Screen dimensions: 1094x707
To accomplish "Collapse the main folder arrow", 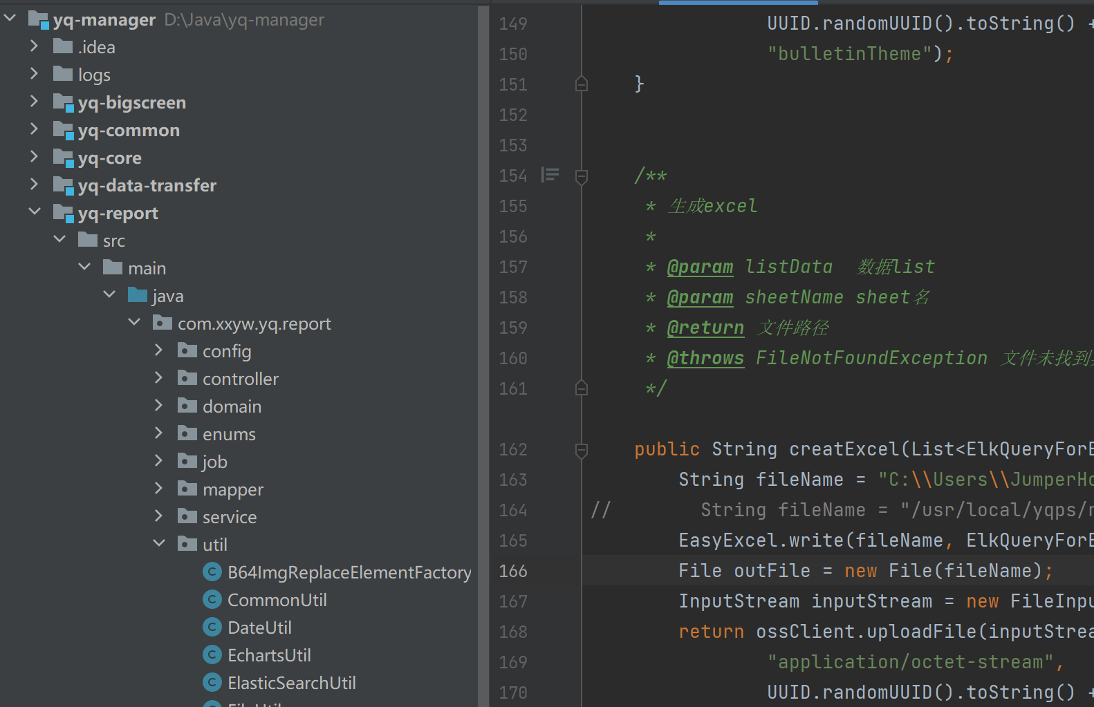I will 84,267.
